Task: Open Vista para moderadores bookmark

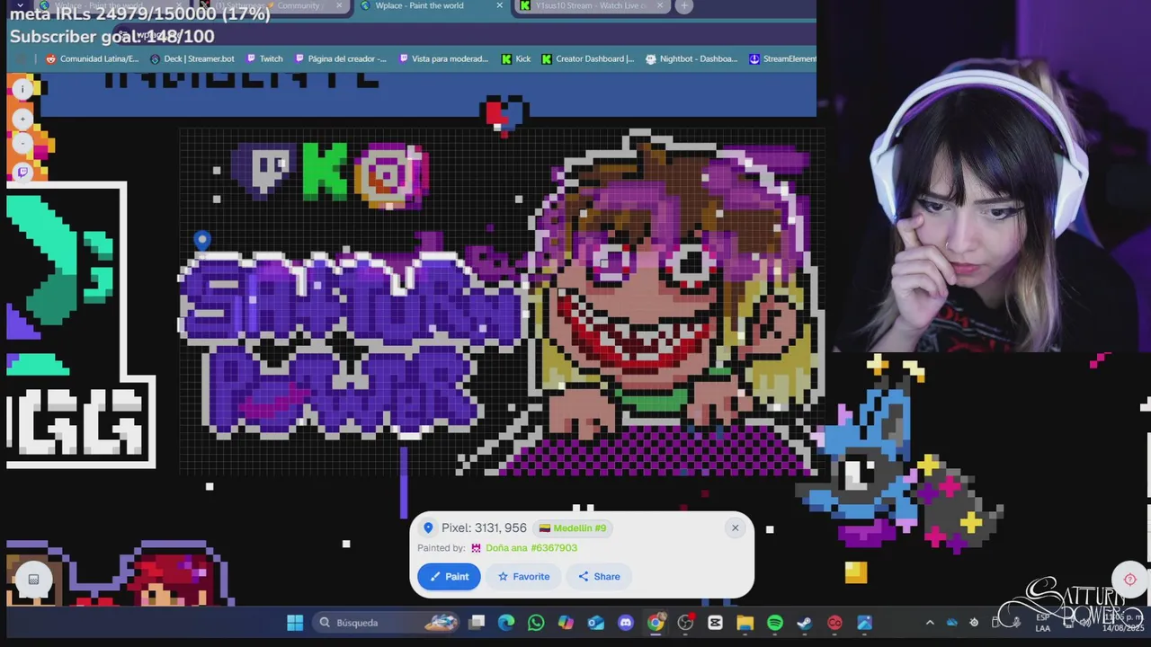Action: 443,58
